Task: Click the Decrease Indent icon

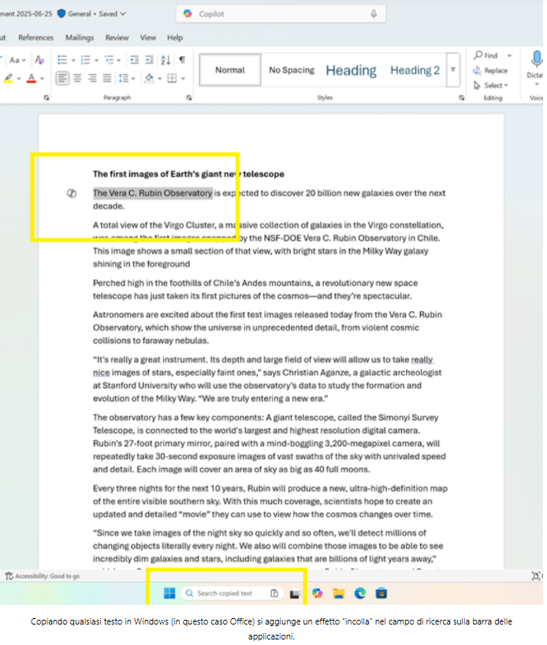Action: tap(135, 60)
